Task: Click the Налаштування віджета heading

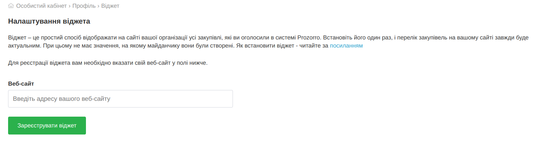Action: point(49,21)
